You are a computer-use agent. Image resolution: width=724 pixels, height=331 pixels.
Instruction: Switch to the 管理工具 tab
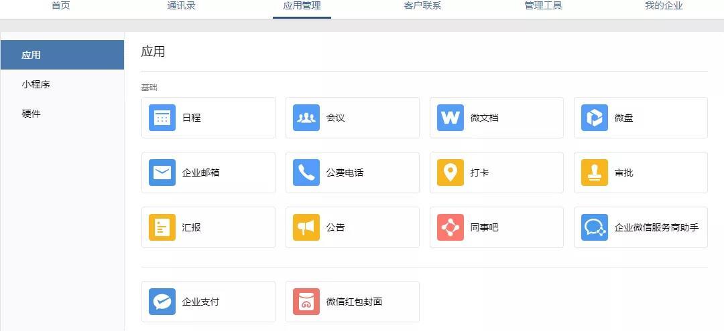coord(543,6)
